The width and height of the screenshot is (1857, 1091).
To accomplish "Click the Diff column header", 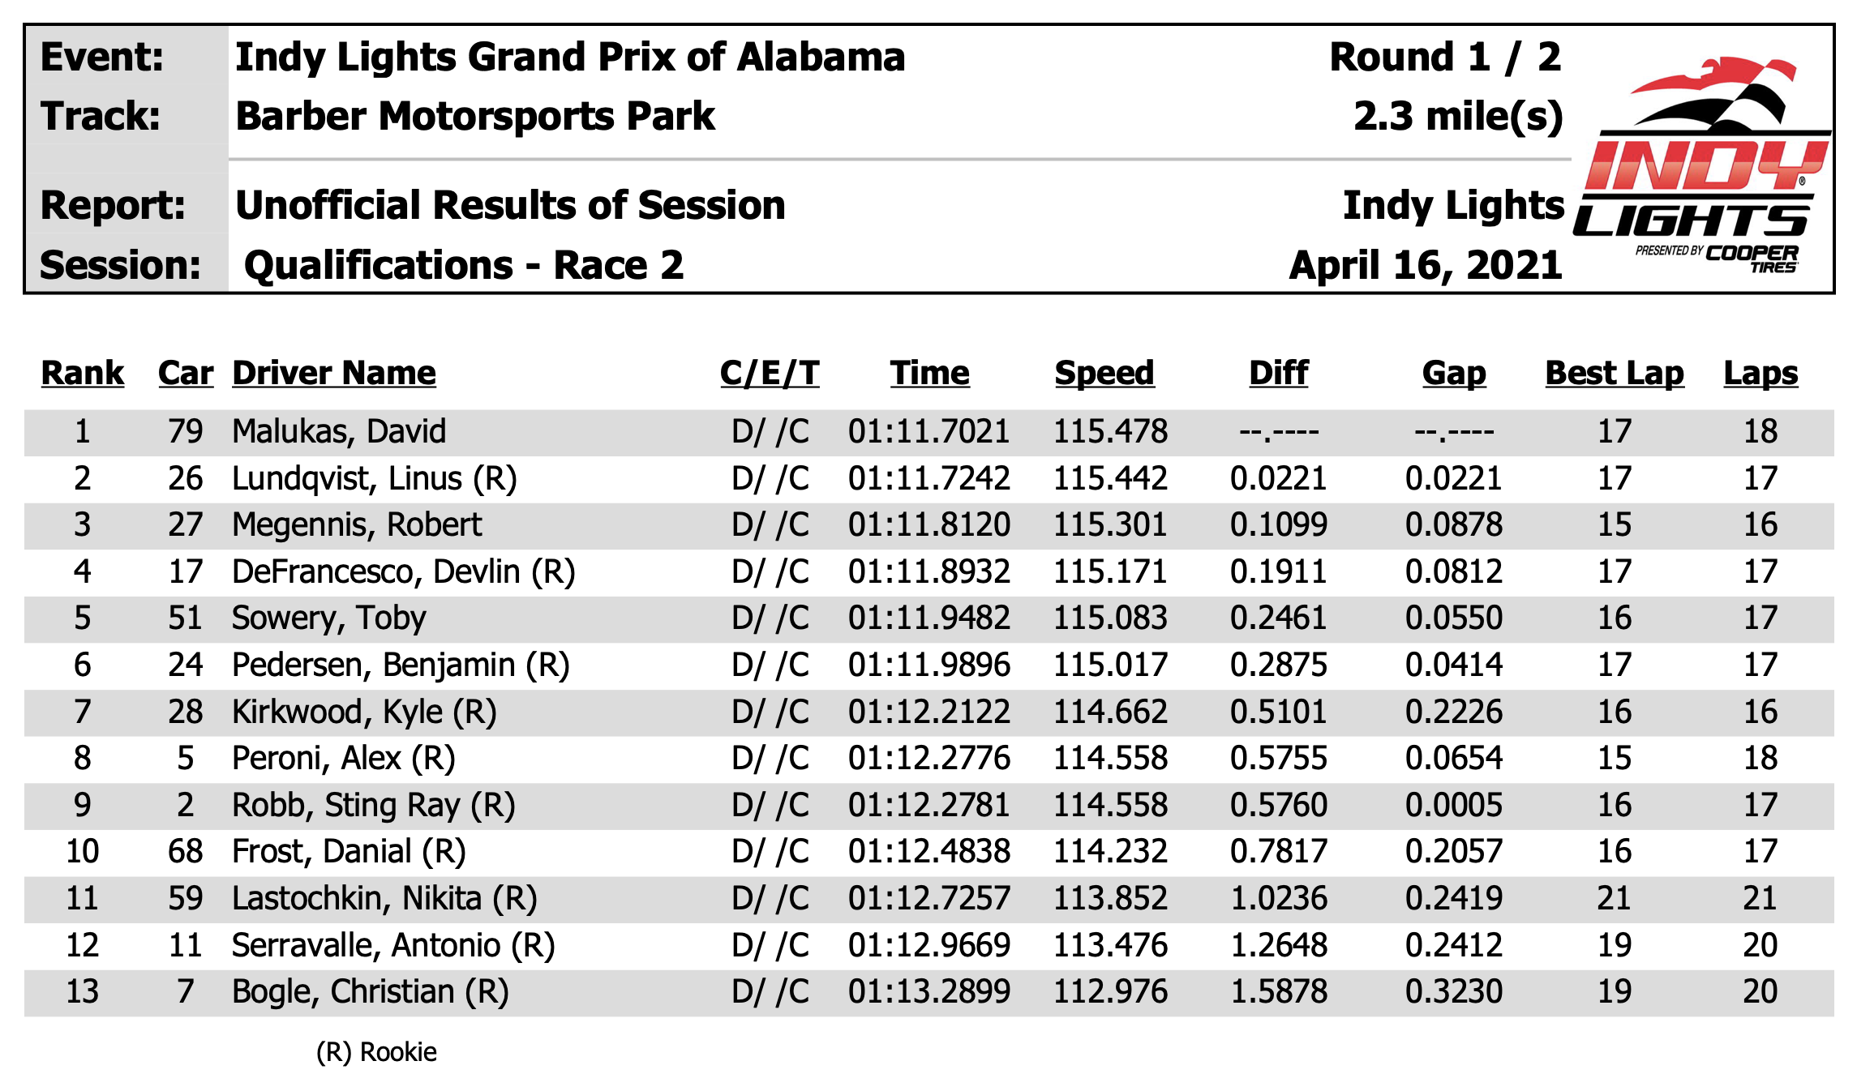I will coord(1279,374).
